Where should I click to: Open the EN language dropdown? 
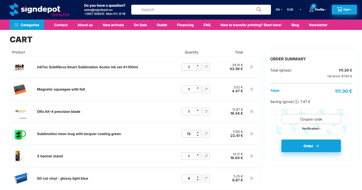[x=279, y=10]
